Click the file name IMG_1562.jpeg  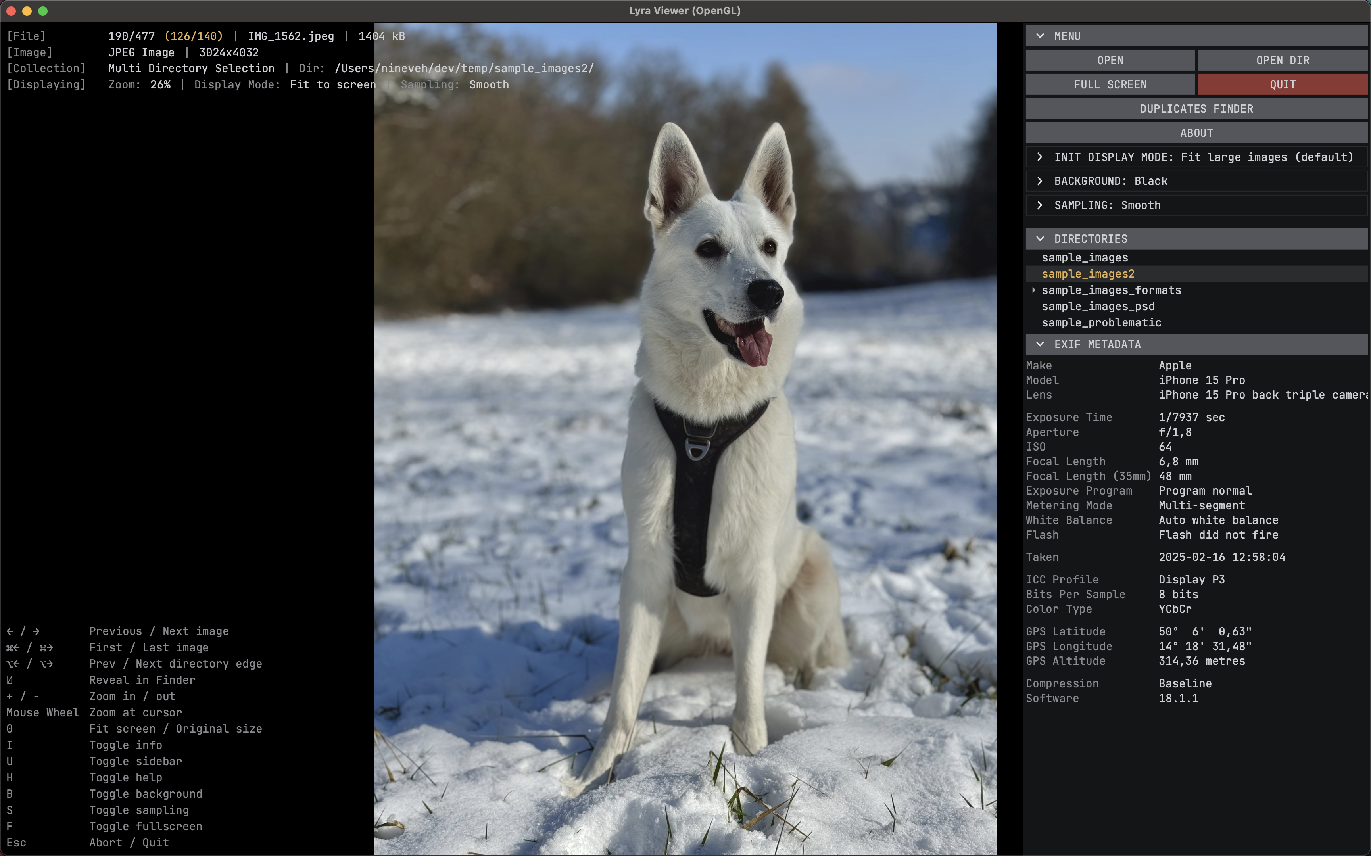point(291,36)
